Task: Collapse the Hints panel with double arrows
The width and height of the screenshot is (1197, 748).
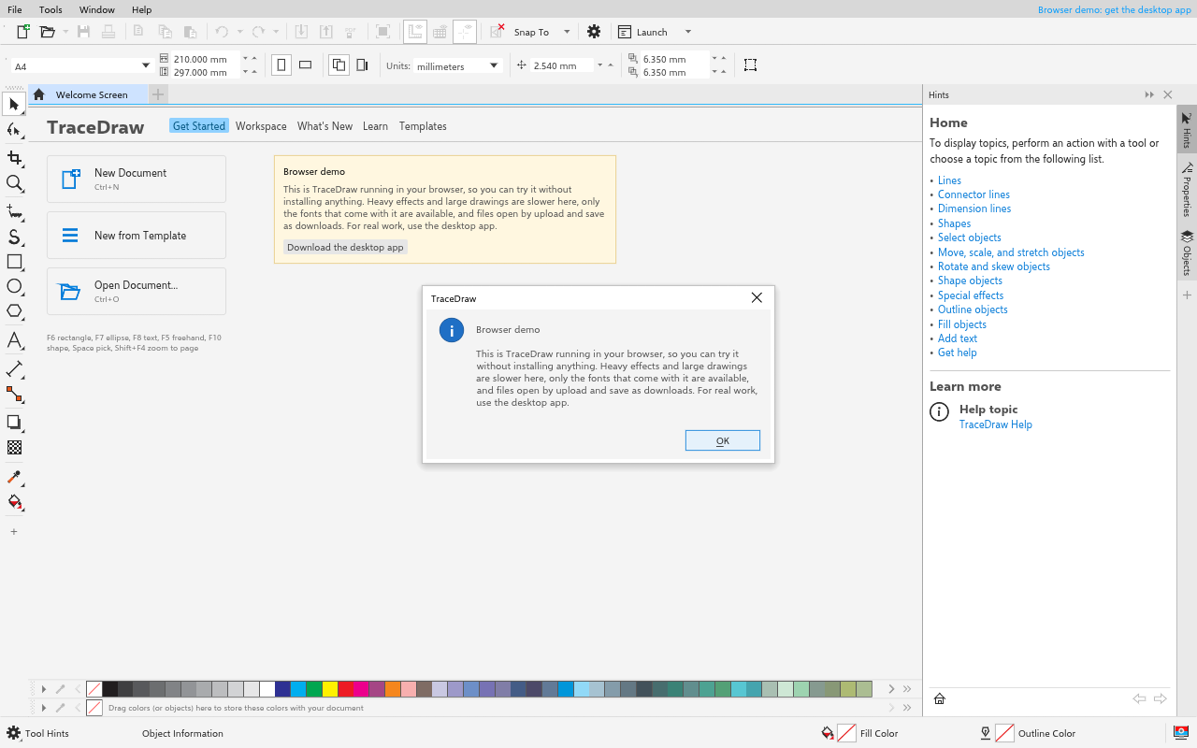Action: tap(1149, 95)
